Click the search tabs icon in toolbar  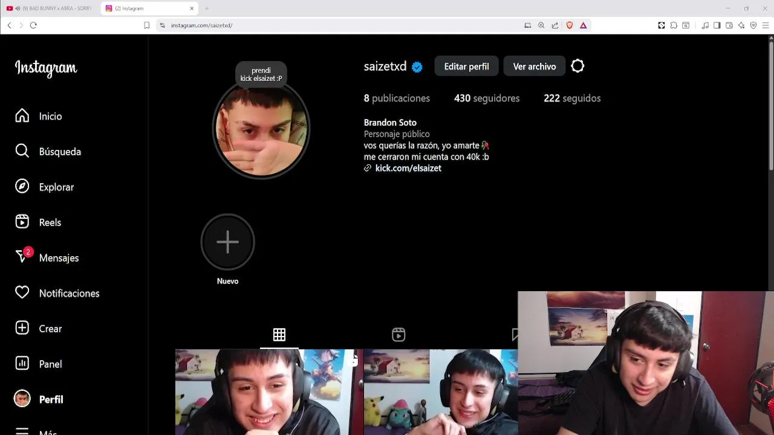tap(686, 25)
